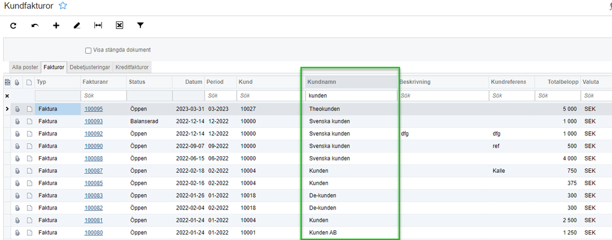Open attachments for invoice 100090
Screen dimensions: 612x240
[17, 146]
